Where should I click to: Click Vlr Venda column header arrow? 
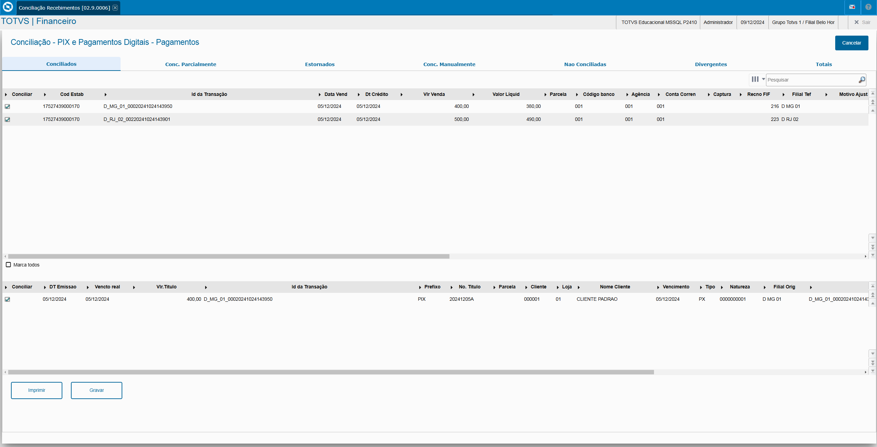402,95
